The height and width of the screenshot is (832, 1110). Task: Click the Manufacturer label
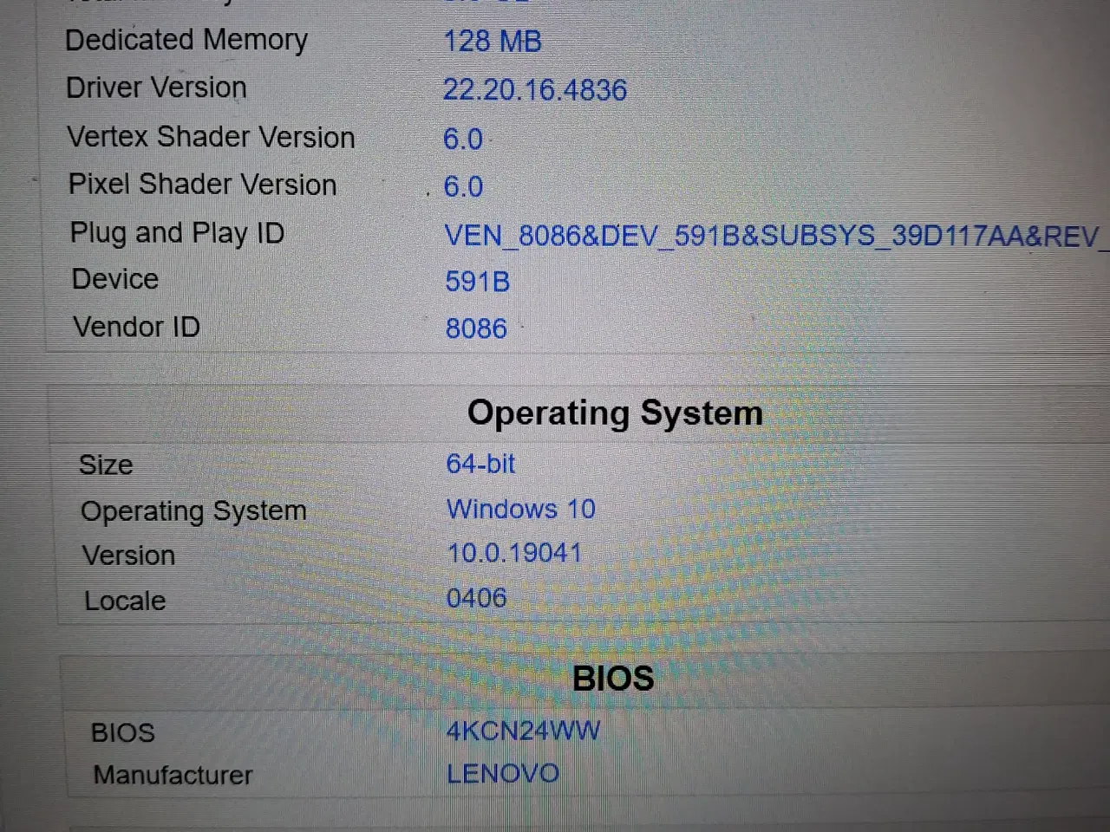coord(173,775)
